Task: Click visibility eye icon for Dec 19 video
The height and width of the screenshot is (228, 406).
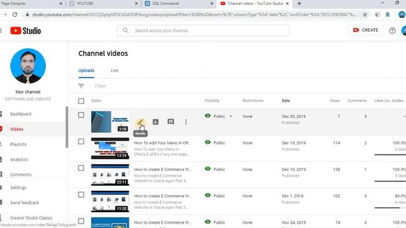Action: click(207, 142)
